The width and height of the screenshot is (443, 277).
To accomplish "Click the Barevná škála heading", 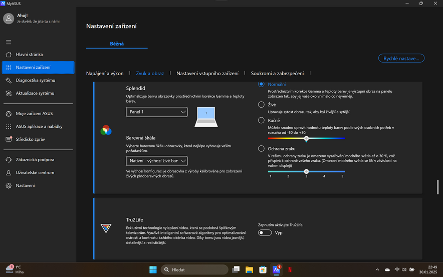I will tap(141, 138).
